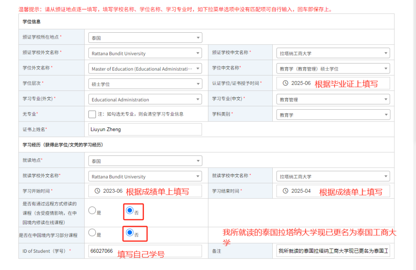Expand the 学位中文名称 degree Chinese name dropdown
The height and width of the screenshot is (270, 416).
pyautogui.click(x=333, y=68)
